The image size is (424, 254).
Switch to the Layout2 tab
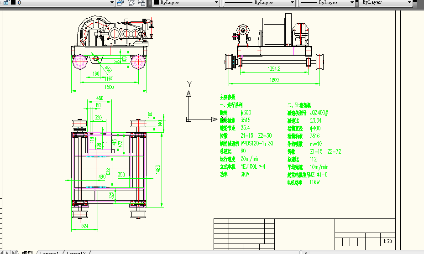pyautogui.click(x=76, y=253)
